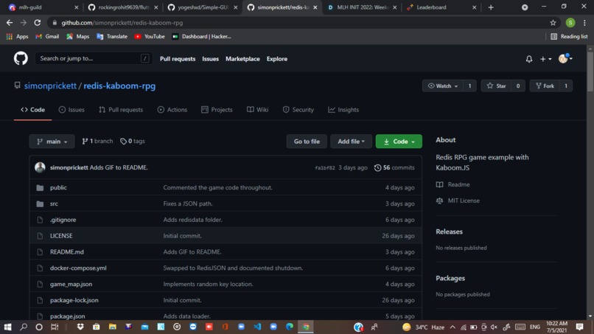
Task: Open docker-compose.yml file
Action: (78, 268)
